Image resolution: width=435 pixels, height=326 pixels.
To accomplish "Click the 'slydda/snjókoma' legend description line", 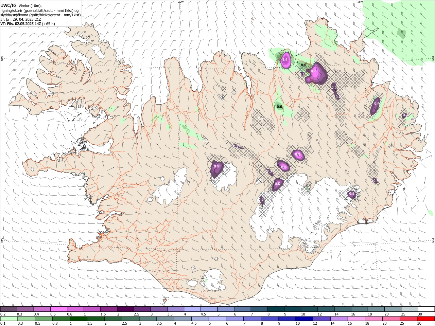I will coord(40,15).
